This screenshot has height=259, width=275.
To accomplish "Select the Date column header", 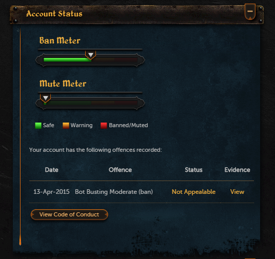I will click(x=51, y=170).
